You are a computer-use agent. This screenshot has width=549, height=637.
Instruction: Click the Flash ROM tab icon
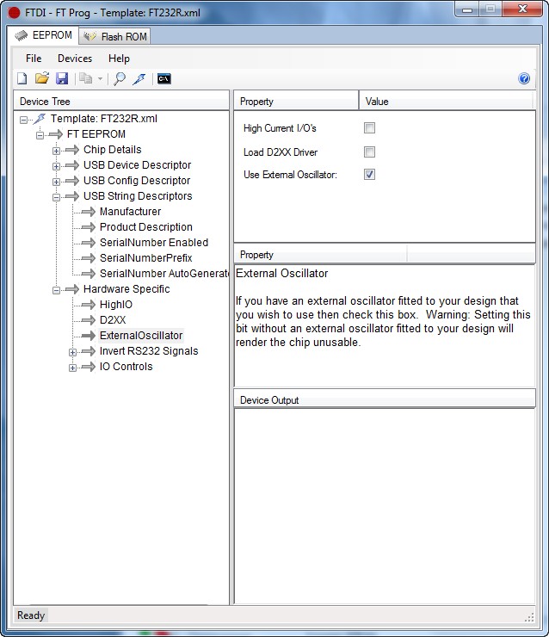[89, 36]
